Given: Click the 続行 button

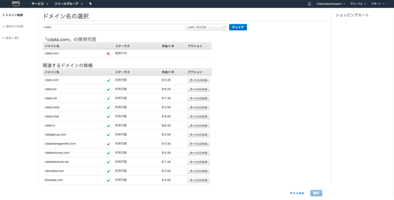Looking at the screenshot, I should pyautogui.click(x=316, y=193).
